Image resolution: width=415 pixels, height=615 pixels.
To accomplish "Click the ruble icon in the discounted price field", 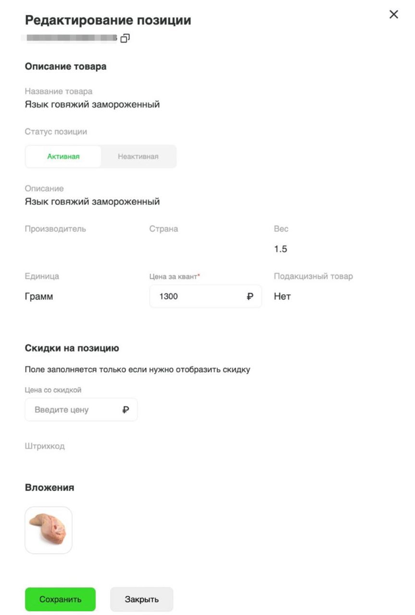I will (126, 410).
